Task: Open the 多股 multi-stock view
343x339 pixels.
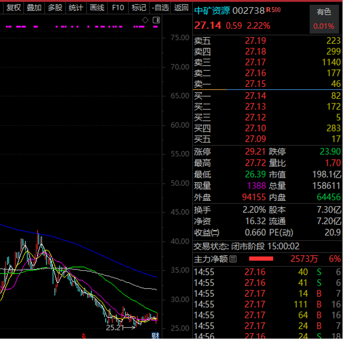Action: 55,8
